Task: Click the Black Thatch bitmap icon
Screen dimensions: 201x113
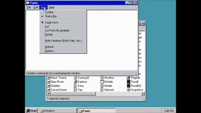Action: coord(49,78)
